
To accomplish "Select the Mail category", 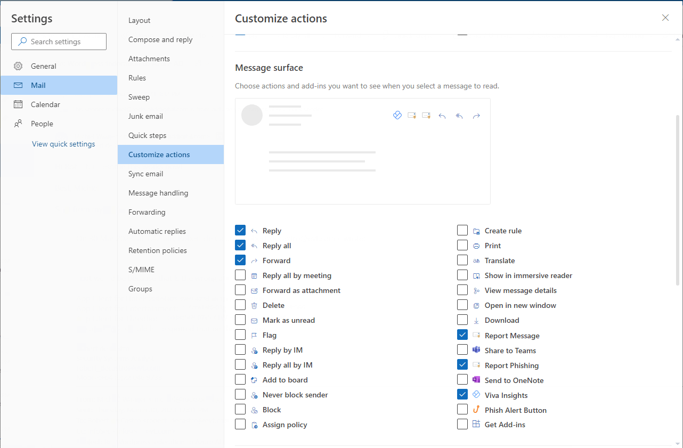I will pyautogui.click(x=59, y=85).
